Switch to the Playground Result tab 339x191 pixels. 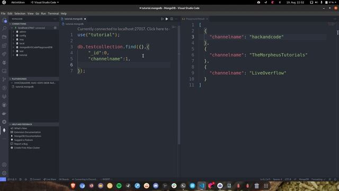pos(195,19)
